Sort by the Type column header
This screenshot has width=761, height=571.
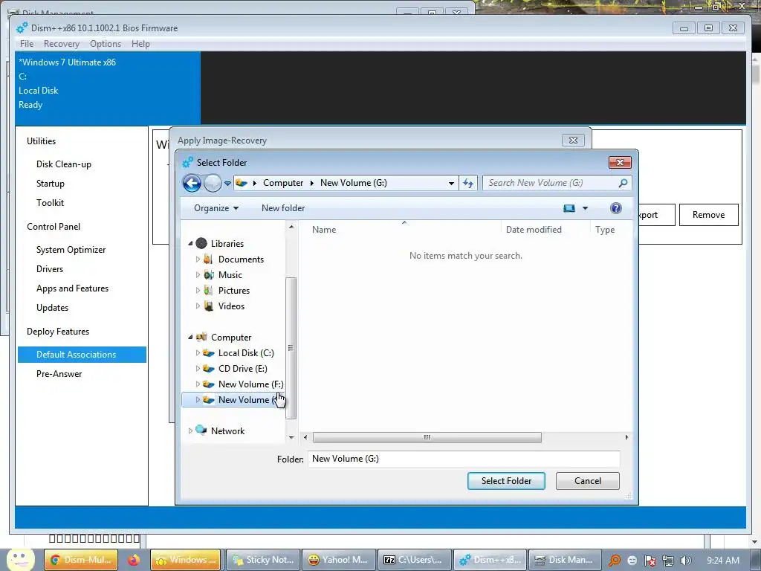(x=605, y=230)
